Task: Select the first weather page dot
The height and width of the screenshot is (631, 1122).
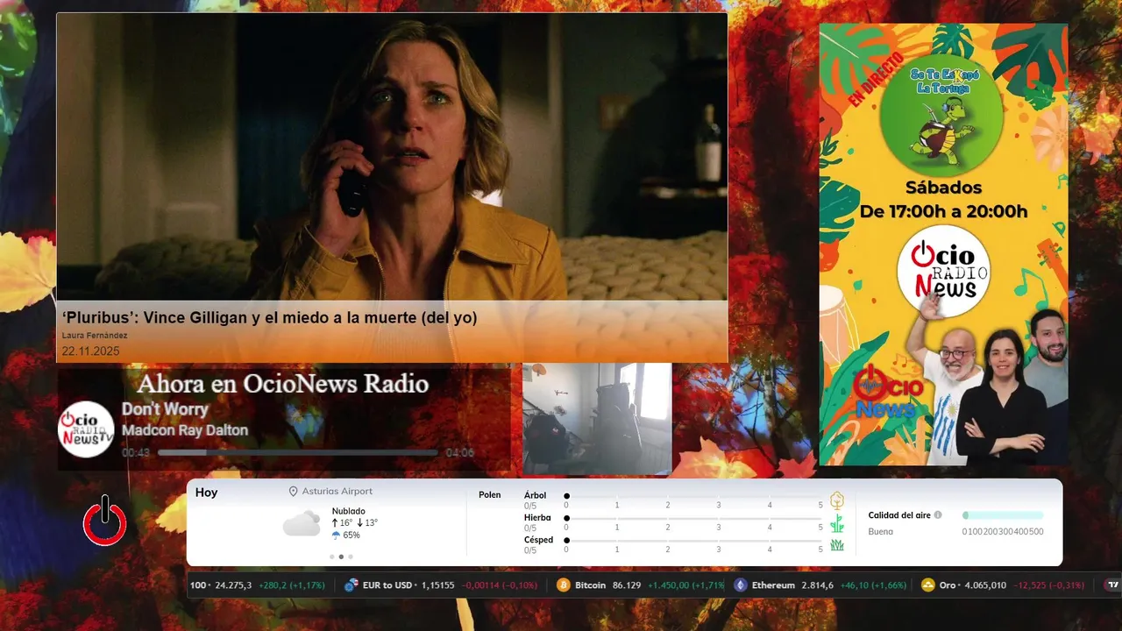Action: click(x=331, y=557)
